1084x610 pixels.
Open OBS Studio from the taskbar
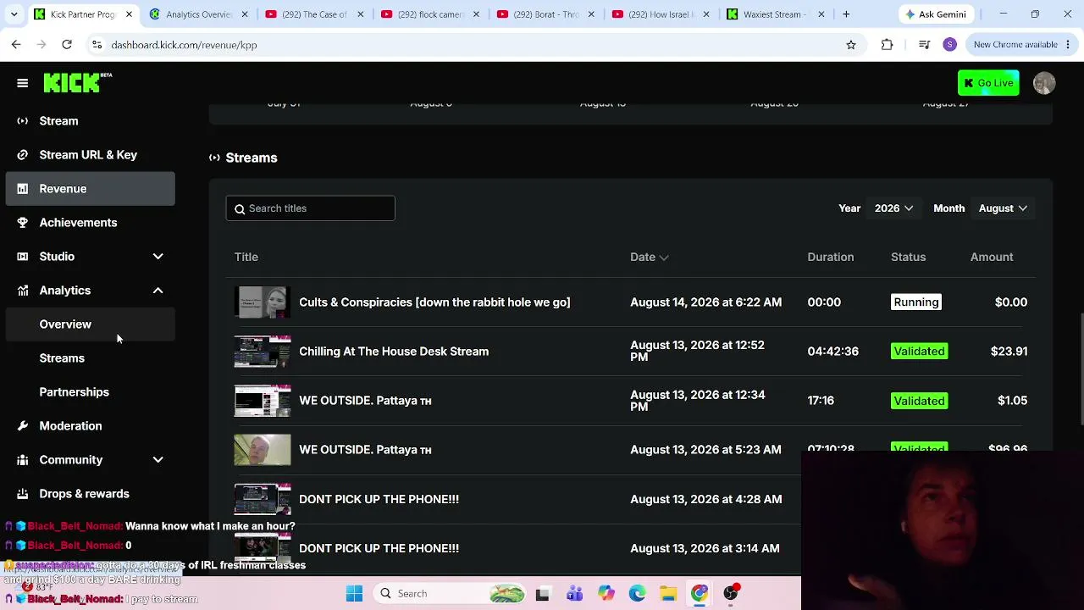tap(731, 594)
